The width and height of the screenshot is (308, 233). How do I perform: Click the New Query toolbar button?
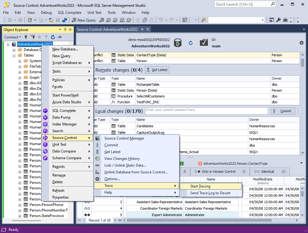point(84,20)
